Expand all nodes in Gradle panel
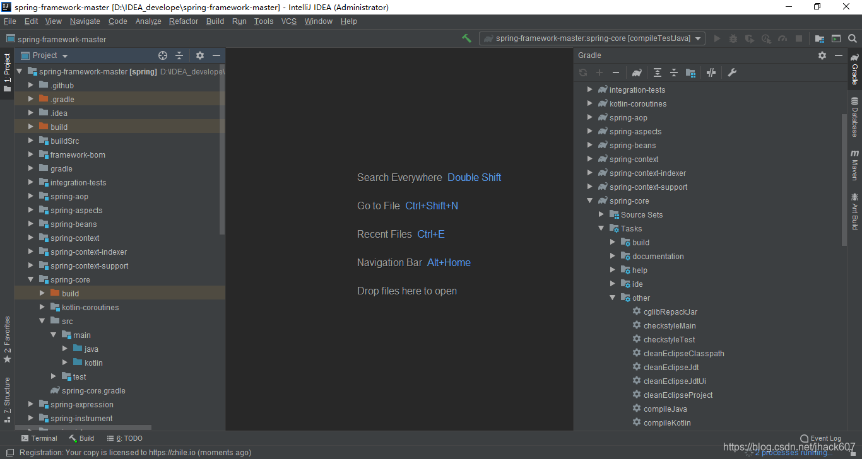Image resolution: width=862 pixels, height=459 pixels. point(658,73)
